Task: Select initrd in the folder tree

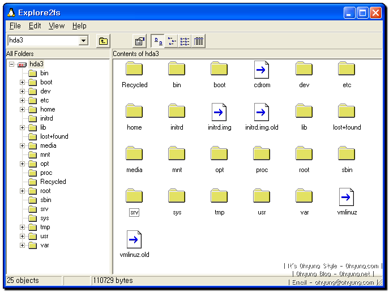Action: pyautogui.click(x=46, y=118)
